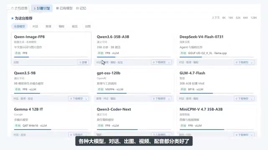268x150 pixels.
Task: Click 部署 button on Qwen-Image-FP8 card
Action: pos(83,62)
